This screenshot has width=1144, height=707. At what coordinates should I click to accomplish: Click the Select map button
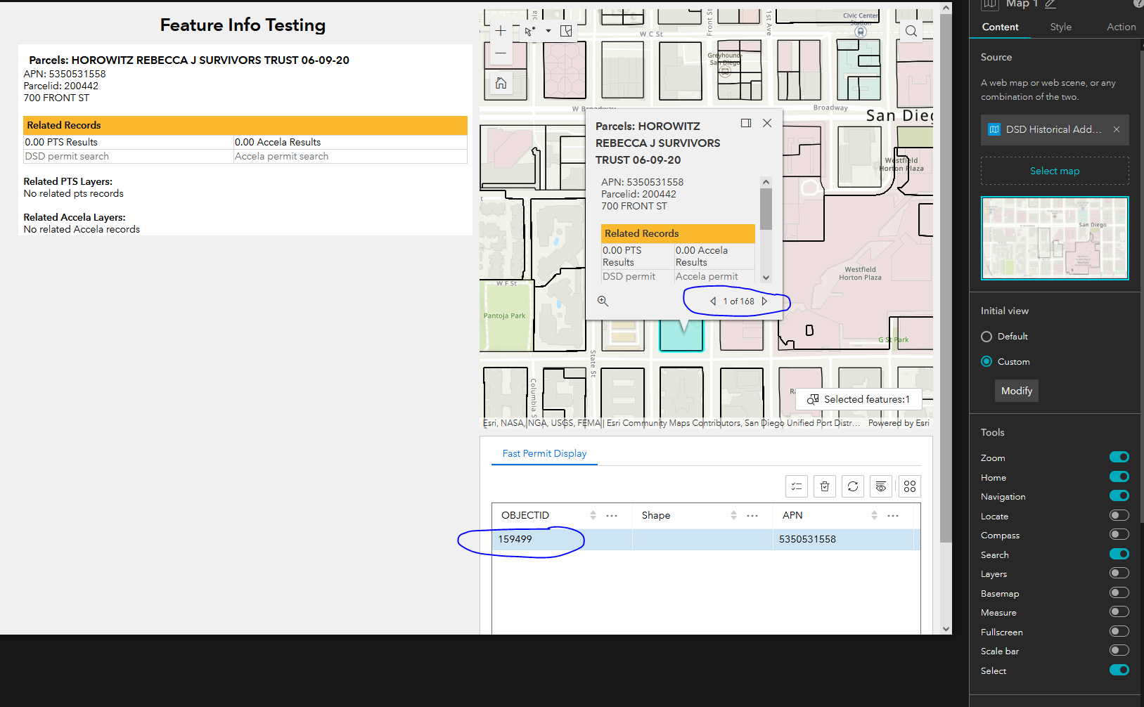(1054, 170)
